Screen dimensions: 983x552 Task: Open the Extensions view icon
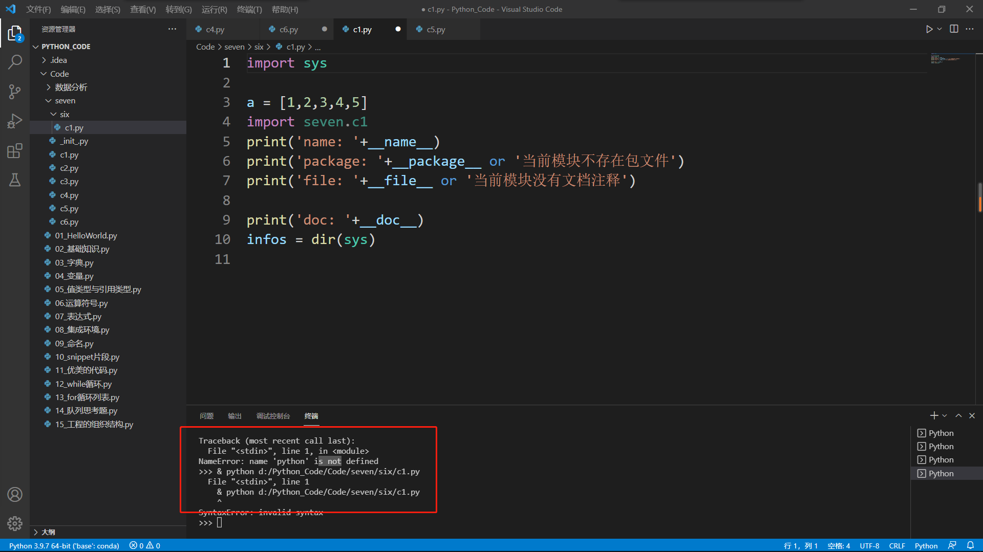[15, 150]
